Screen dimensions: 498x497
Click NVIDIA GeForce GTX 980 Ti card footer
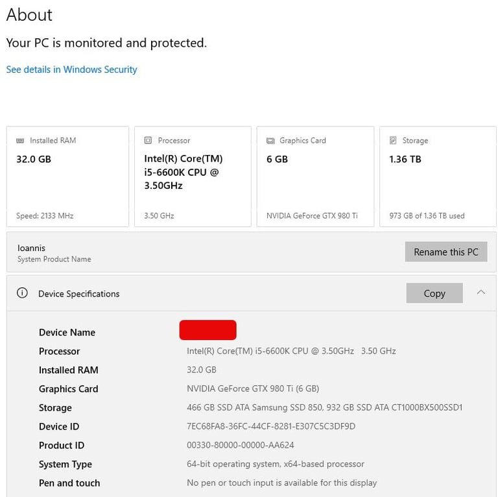click(x=312, y=216)
